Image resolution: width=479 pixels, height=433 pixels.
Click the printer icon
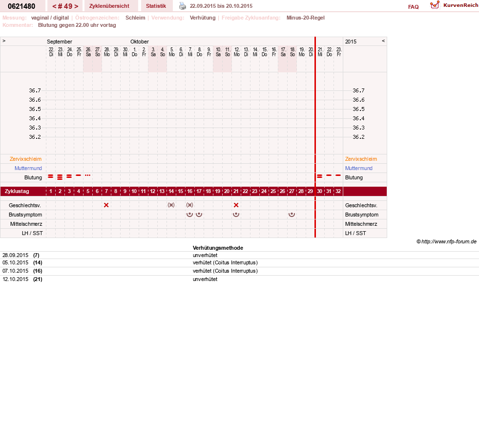183,6
